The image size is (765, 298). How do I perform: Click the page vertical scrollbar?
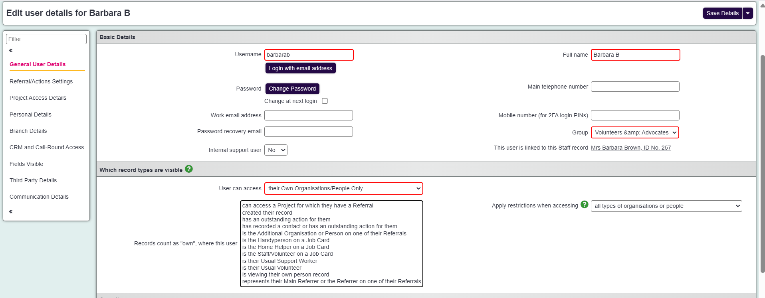coord(762,160)
